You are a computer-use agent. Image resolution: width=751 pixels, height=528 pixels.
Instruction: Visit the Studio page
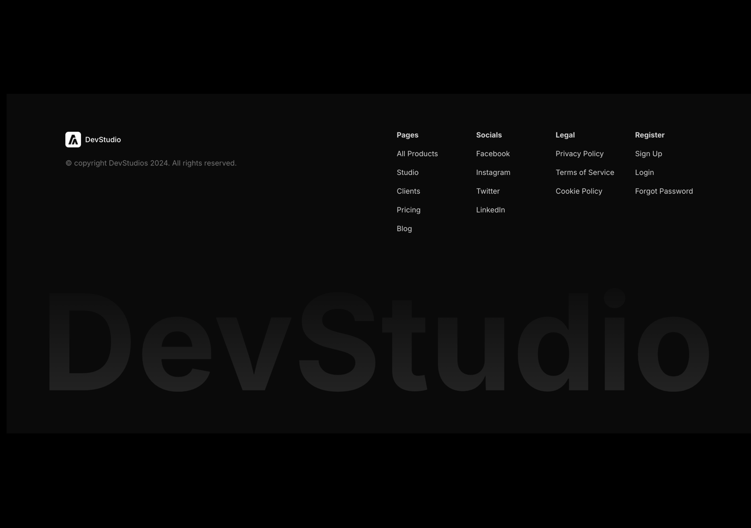[x=407, y=172]
